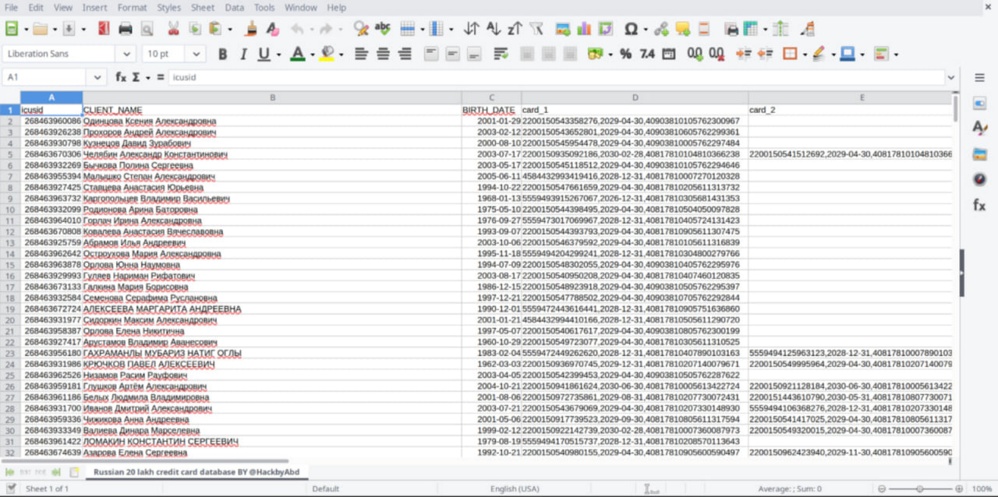Click Format as Date icon
The height and width of the screenshot is (497, 998).
coord(668,54)
